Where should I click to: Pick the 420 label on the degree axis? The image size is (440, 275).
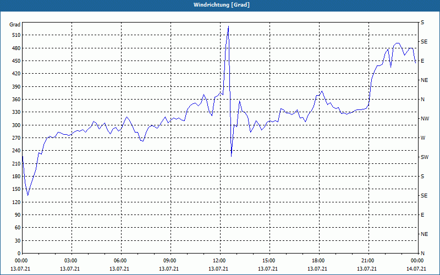(16, 74)
